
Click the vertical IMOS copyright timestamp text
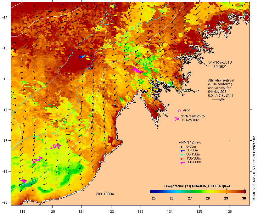coord(254,168)
